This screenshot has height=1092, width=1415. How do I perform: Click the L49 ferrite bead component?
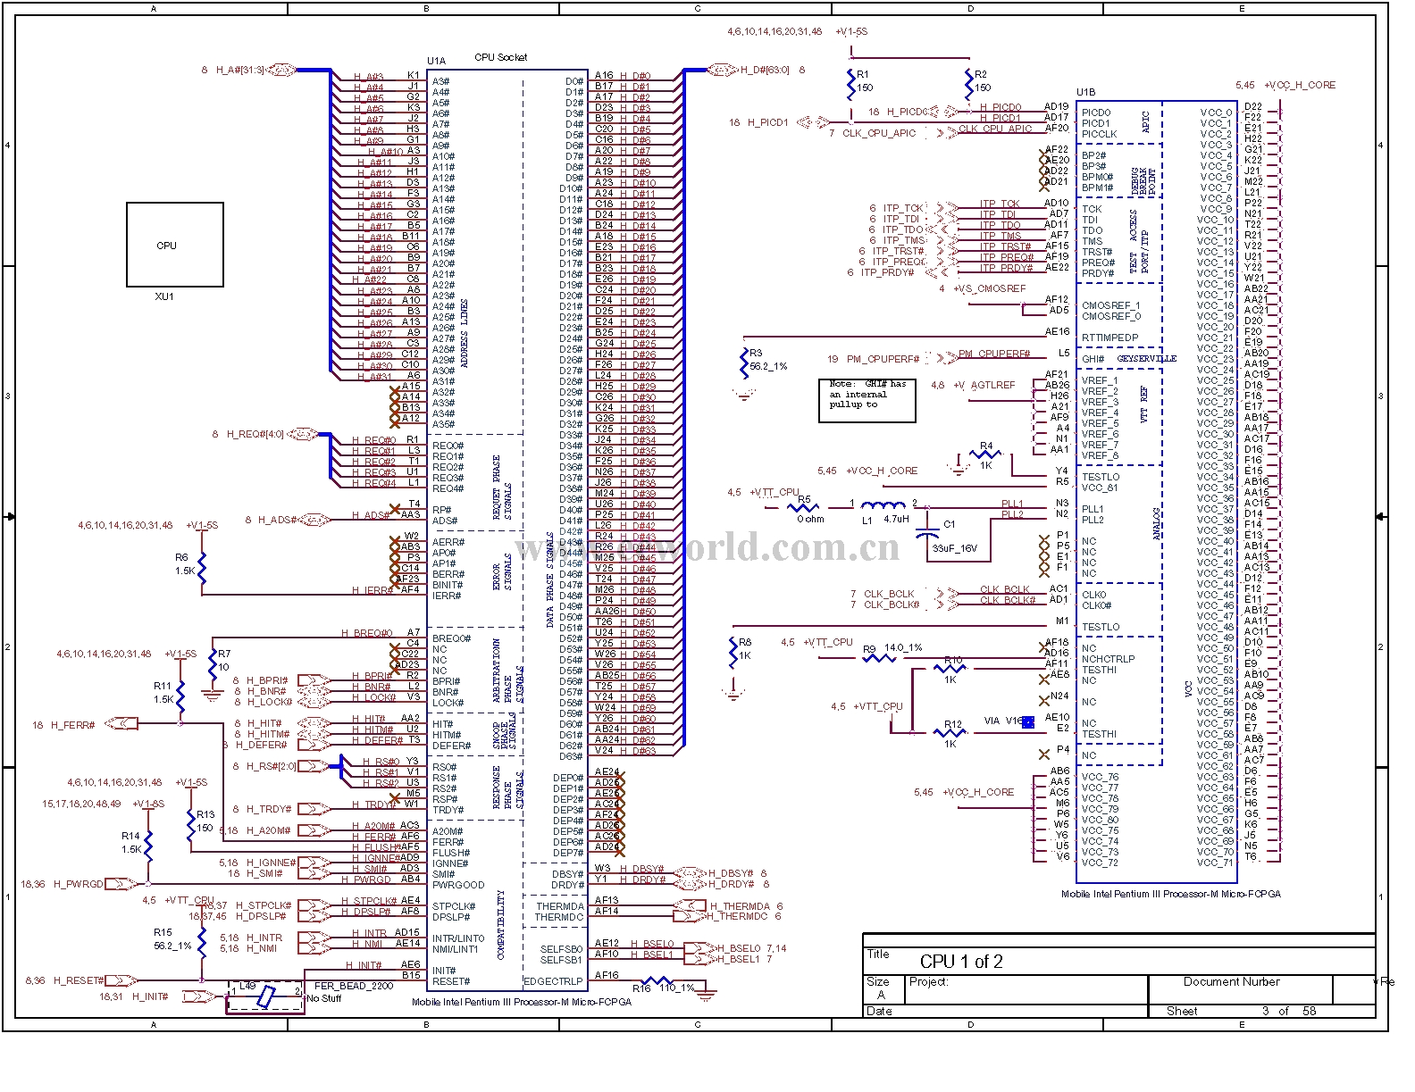click(x=265, y=996)
